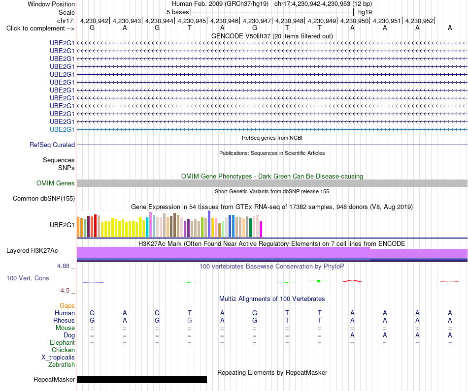Click the faded mismatched G in the Rhesus row

coord(190,321)
